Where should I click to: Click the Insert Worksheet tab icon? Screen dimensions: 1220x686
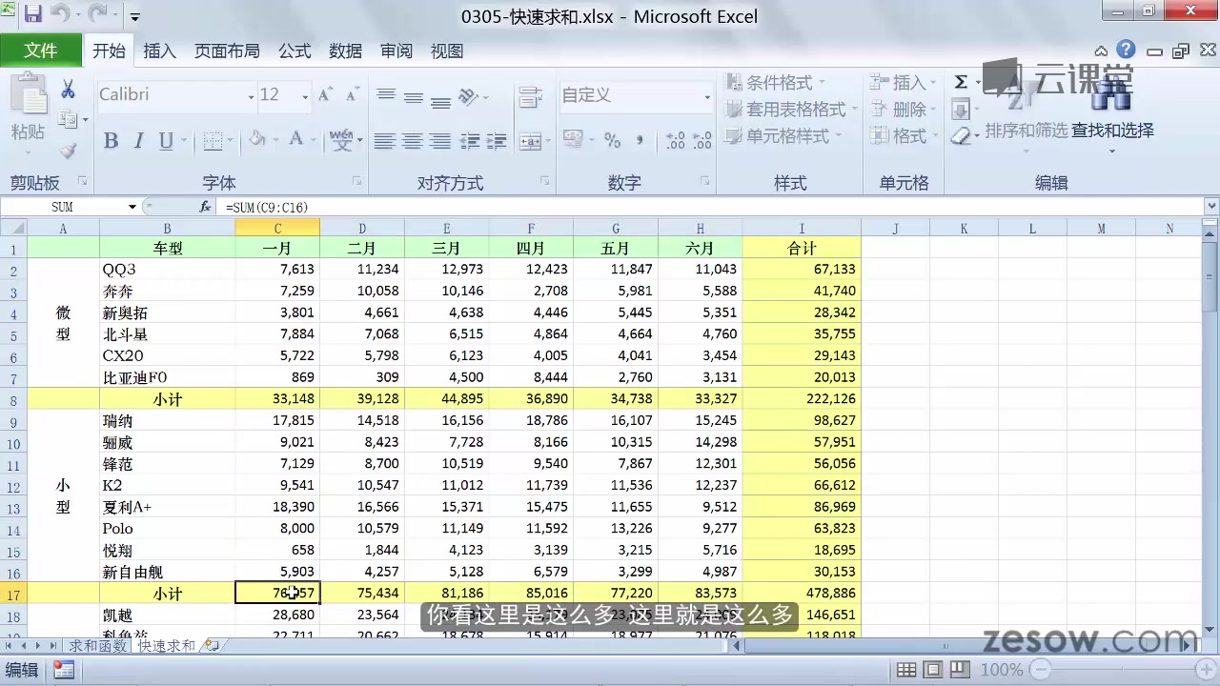(212, 646)
